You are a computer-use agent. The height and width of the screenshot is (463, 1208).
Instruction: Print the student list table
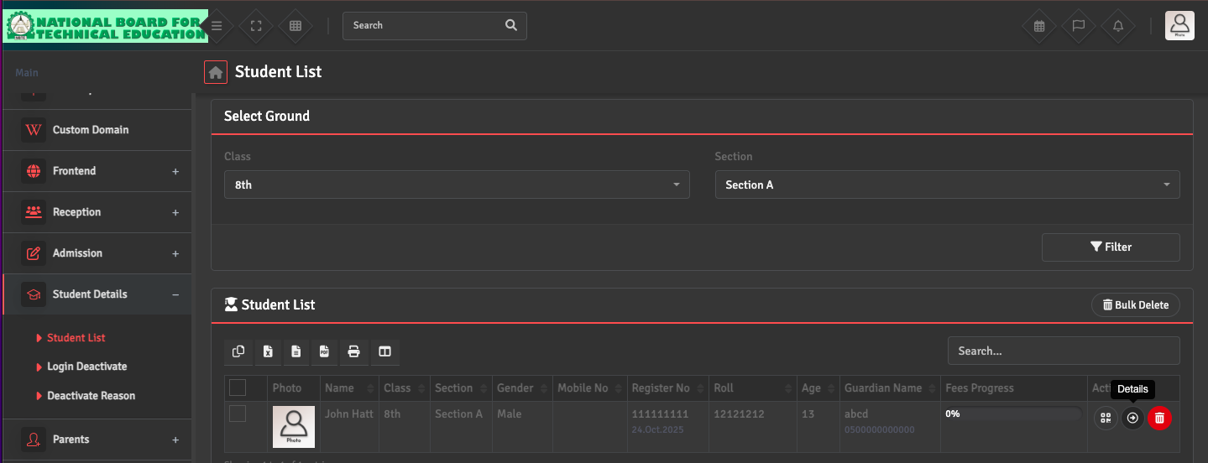(x=353, y=351)
